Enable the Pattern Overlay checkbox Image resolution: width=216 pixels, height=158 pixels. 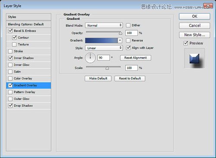click(x=10, y=92)
